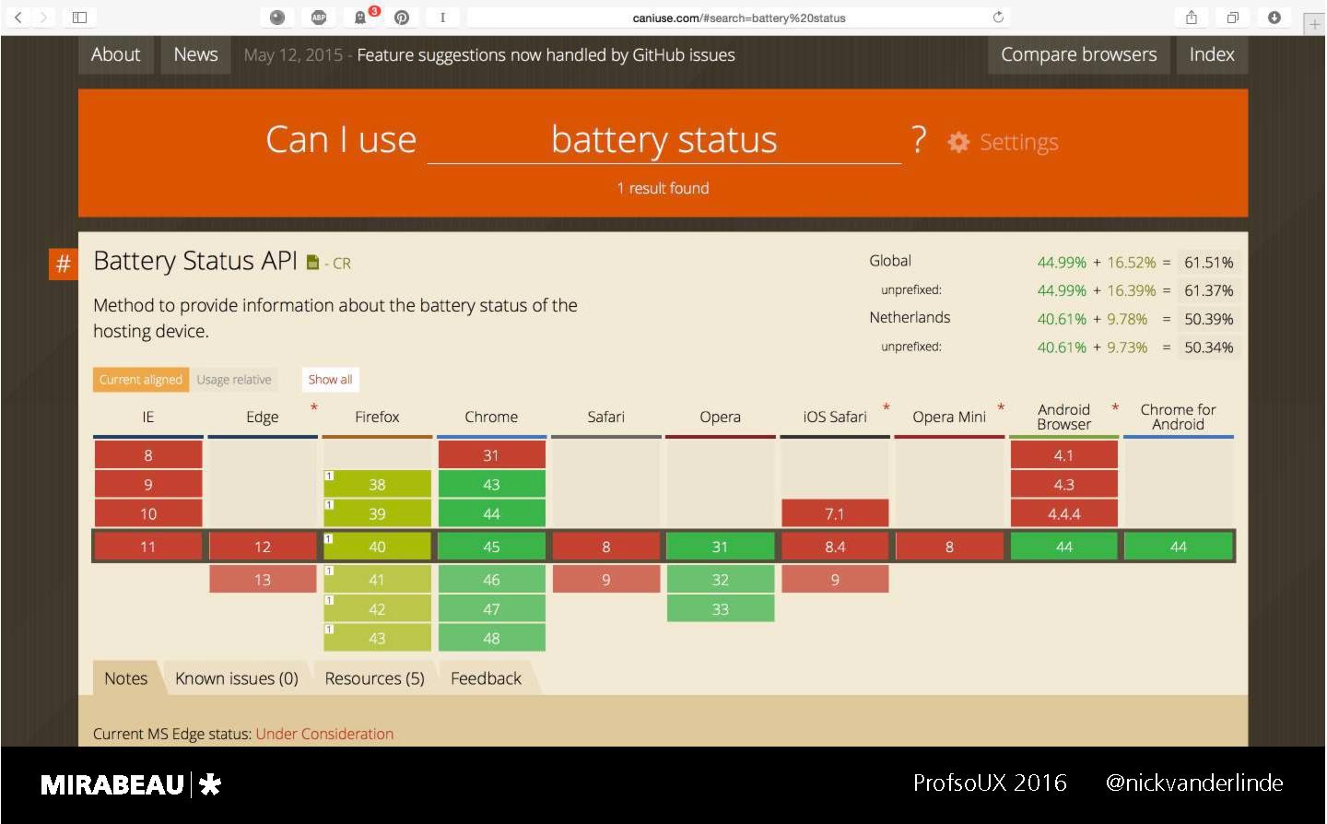Click the red asterisk beside iOS Safari
Screen dimensions: 1327x824
[887, 407]
